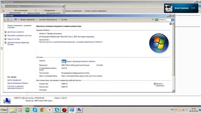Click the network icon in the system tray

[x=183, y=110]
